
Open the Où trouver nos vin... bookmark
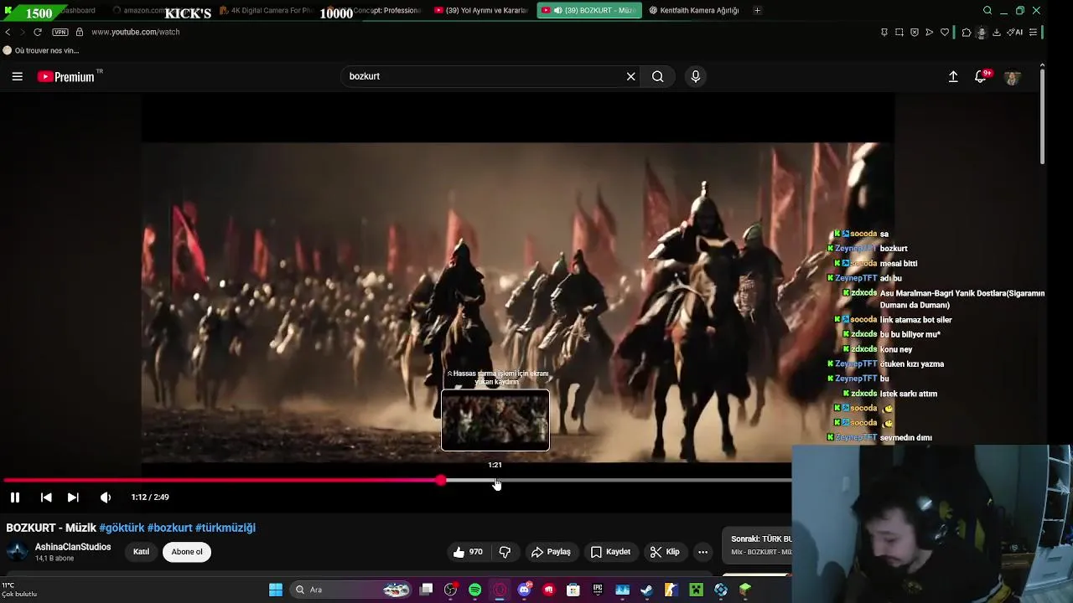[41, 50]
